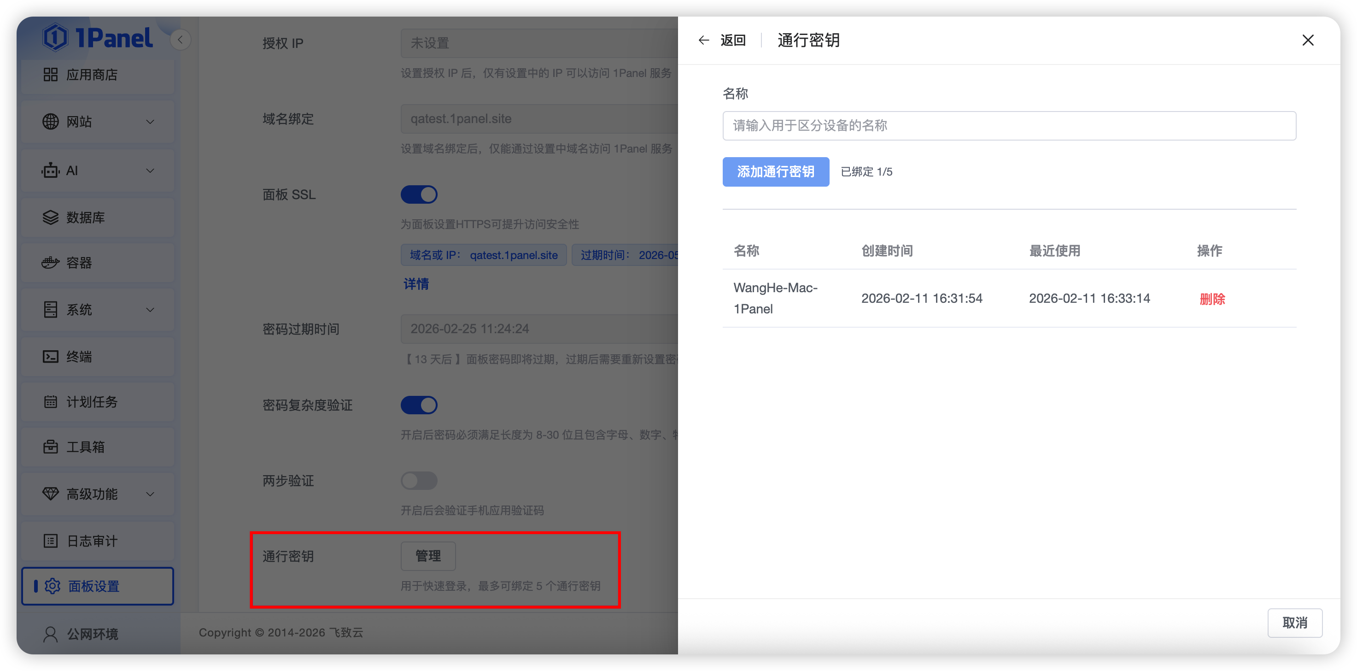Click the passkey device name input field
1357x671 pixels.
1009,125
